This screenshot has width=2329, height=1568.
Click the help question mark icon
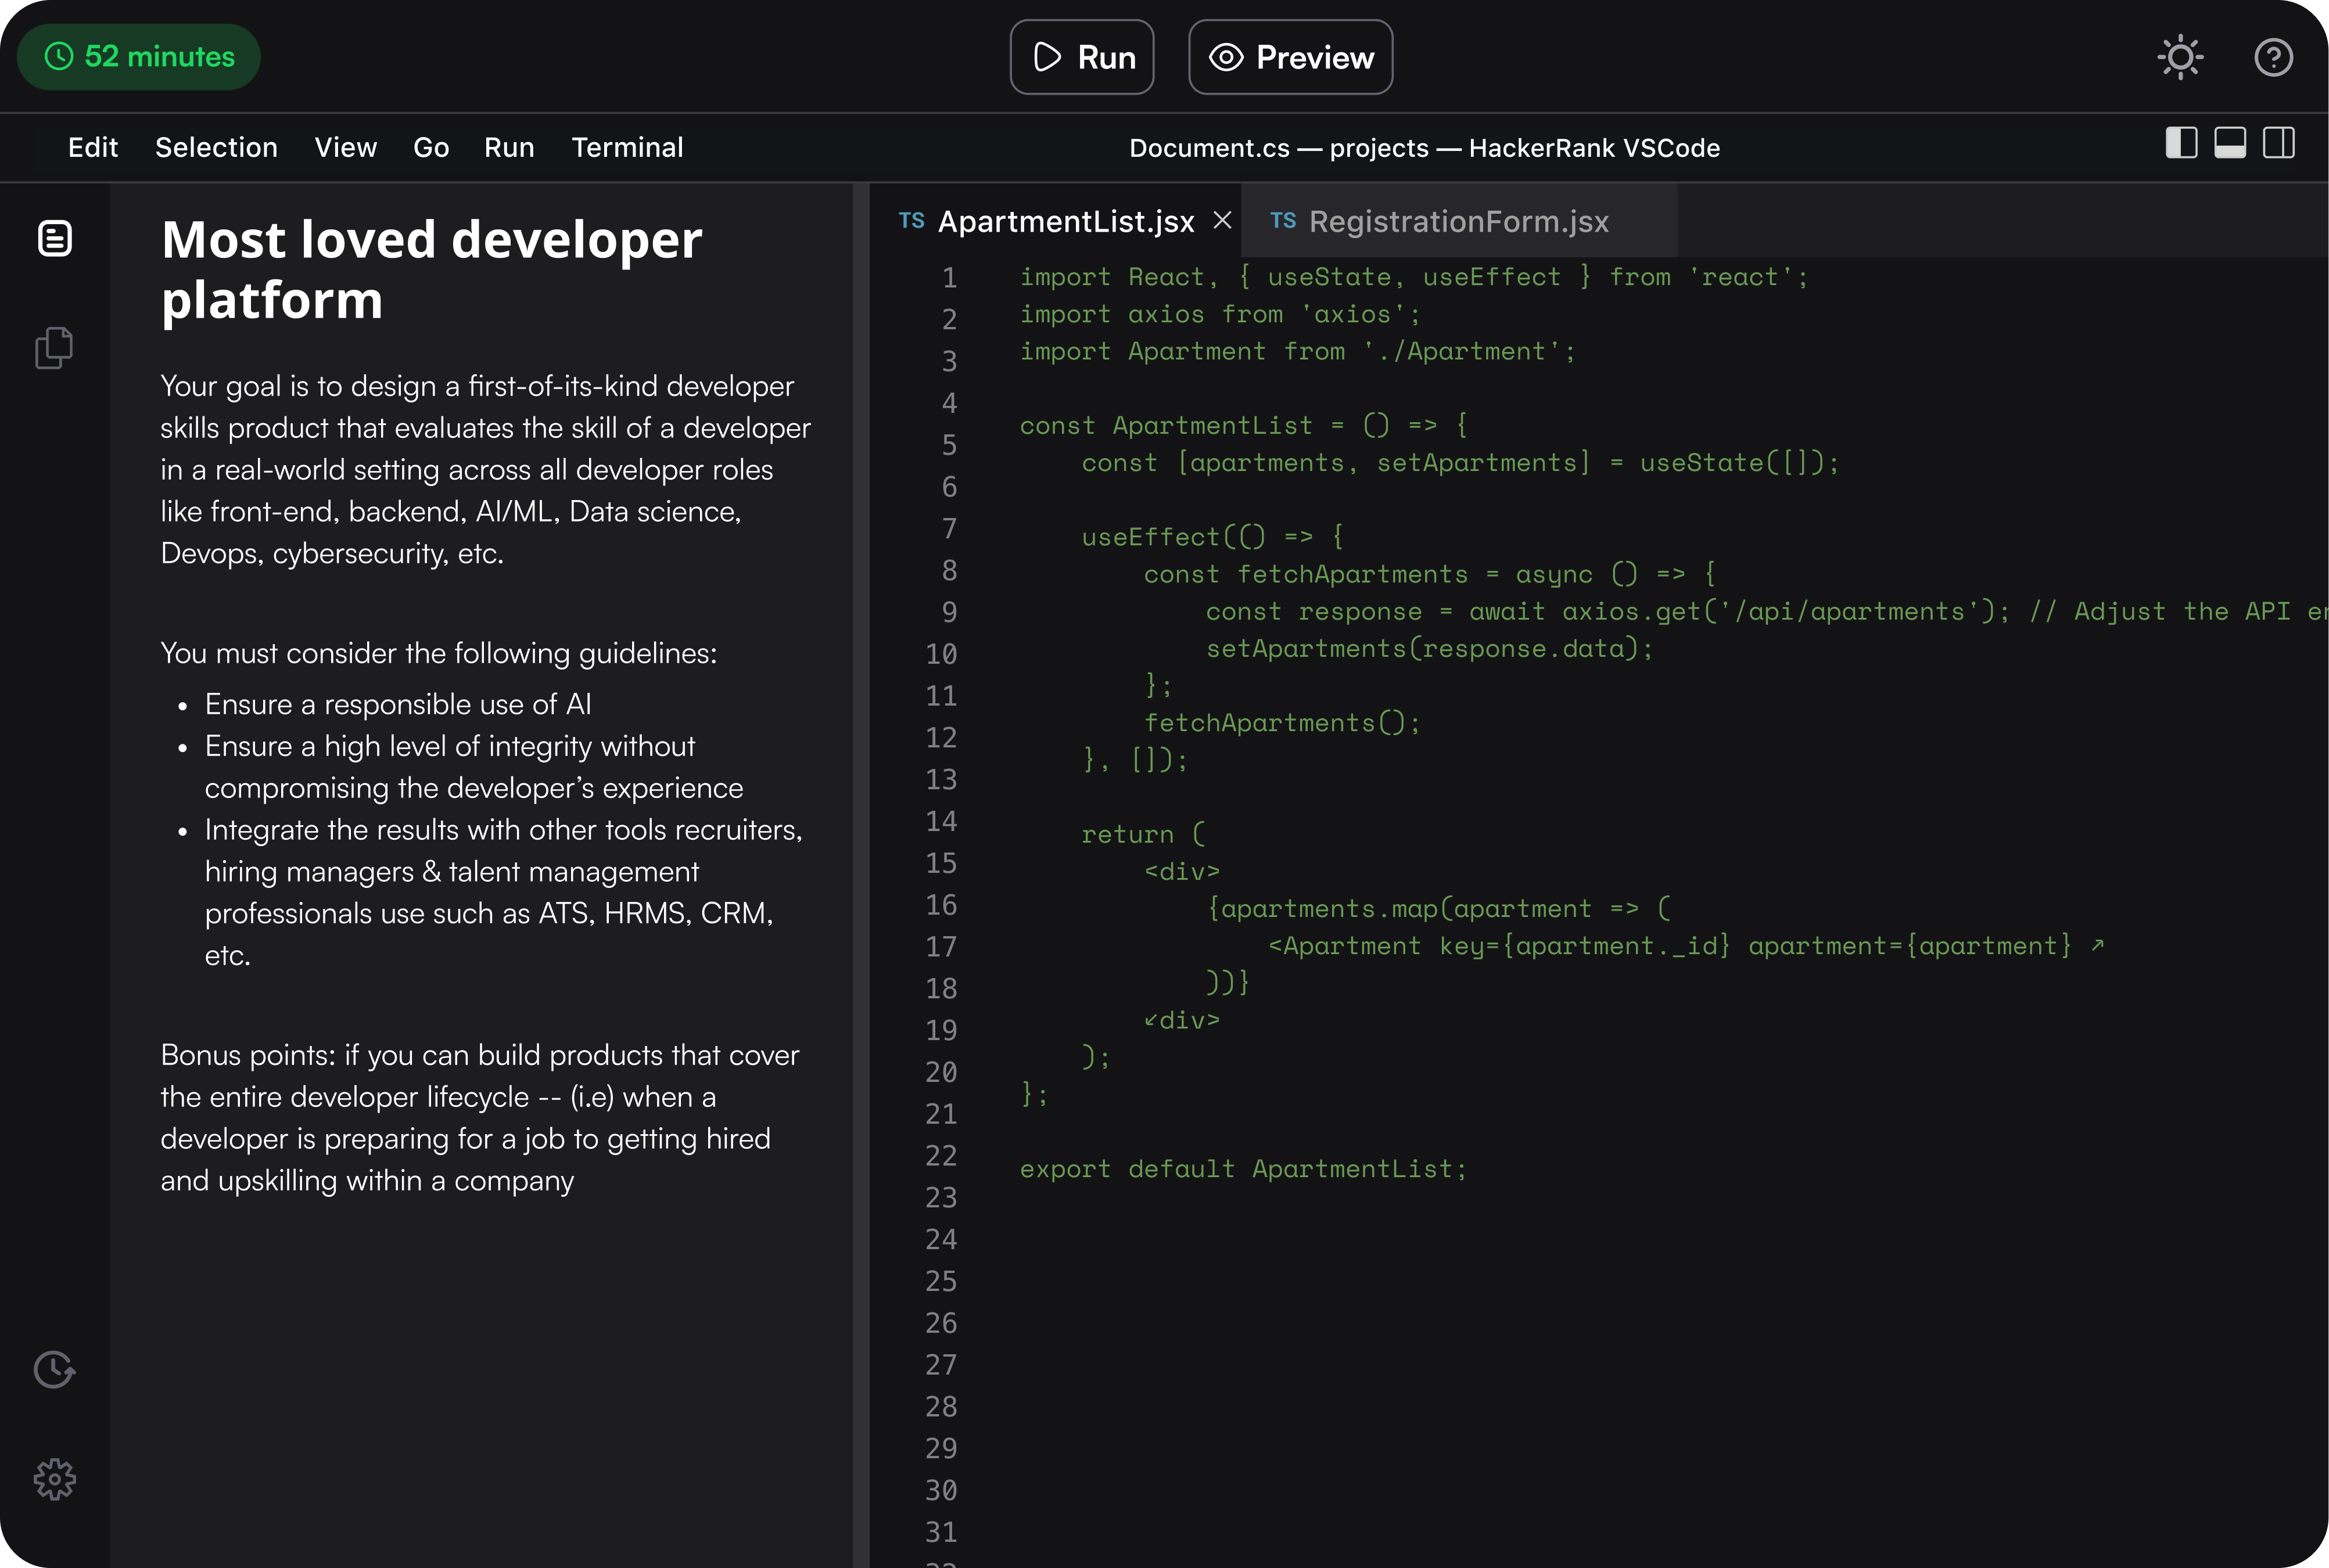(2273, 57)
